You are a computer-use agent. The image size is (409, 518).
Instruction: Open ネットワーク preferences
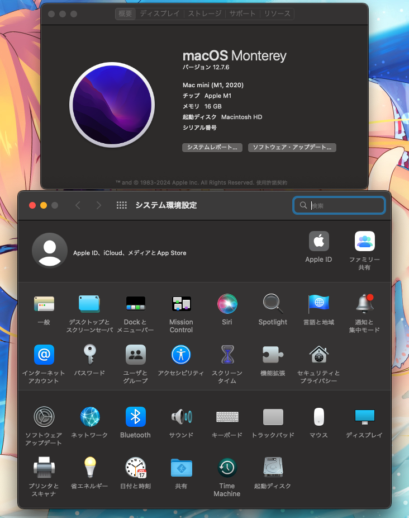(x=90, y=417)
